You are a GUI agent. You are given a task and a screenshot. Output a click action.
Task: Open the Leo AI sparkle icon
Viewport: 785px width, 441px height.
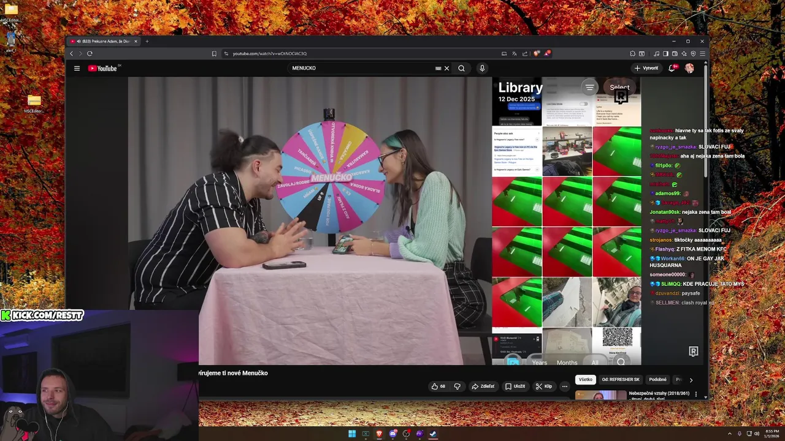(684, 53)
